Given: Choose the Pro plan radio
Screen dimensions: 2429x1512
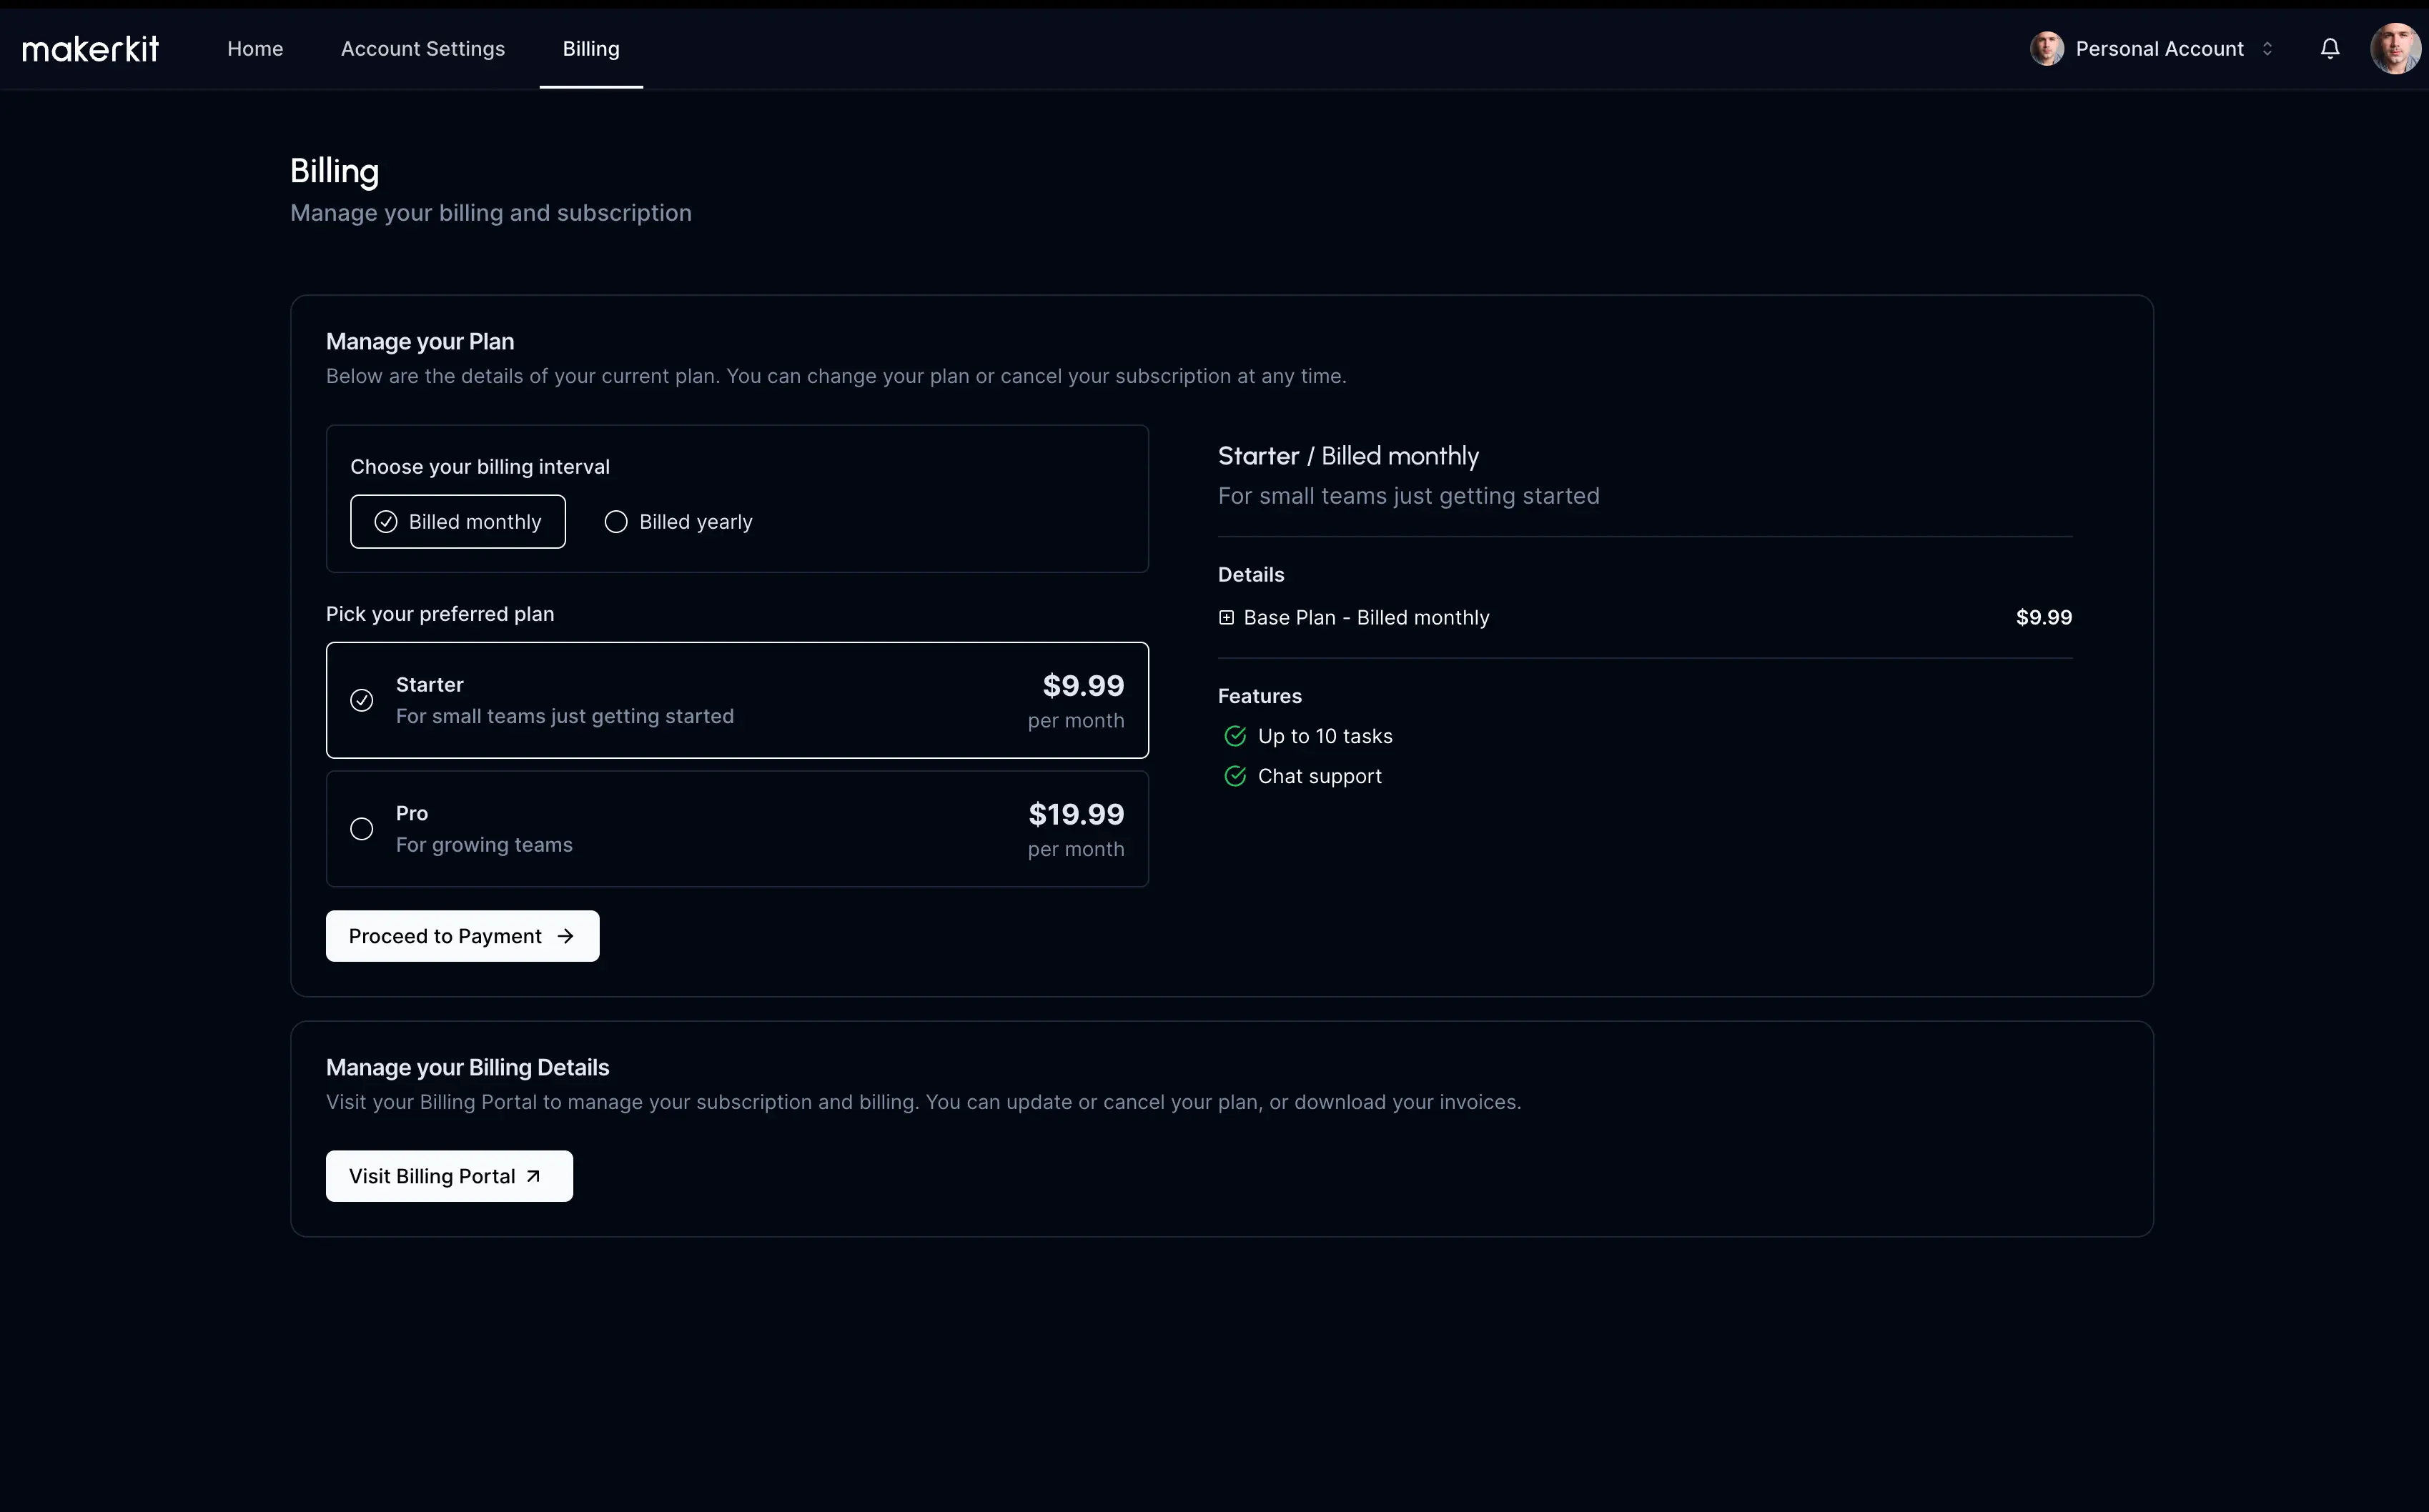Looking at the screenshot, I should [362, 829].
